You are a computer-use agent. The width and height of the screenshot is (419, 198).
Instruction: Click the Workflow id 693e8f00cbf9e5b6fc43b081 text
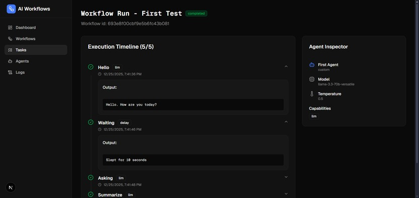125,24
